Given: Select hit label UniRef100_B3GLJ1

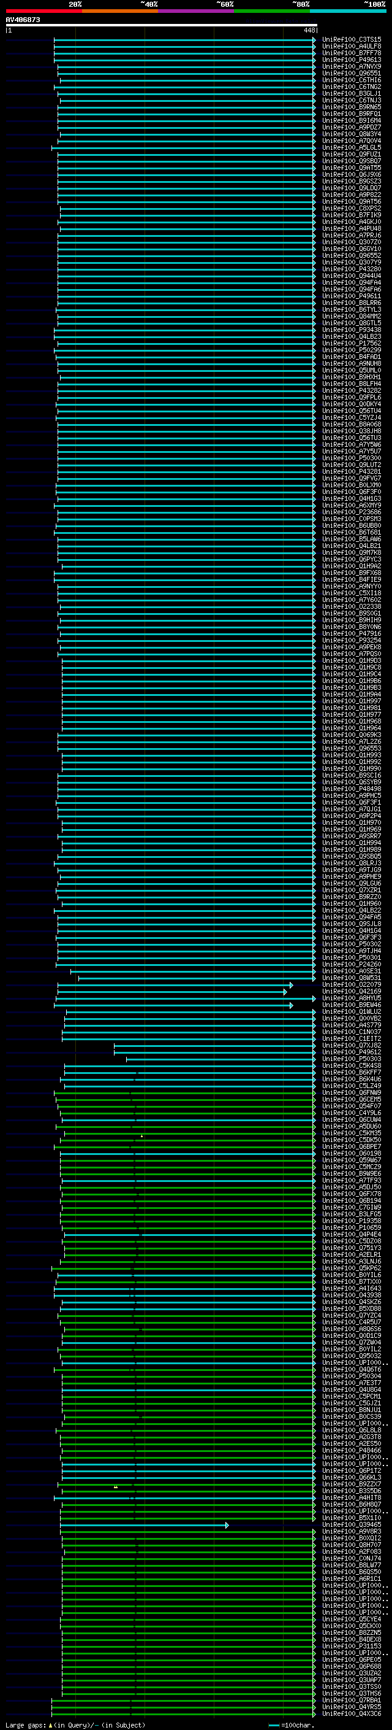Looking at the screenshot, I should coord(352,93).
